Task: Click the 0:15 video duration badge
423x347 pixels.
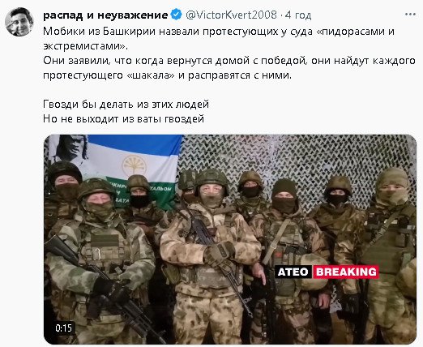Action: coord(64,328)
